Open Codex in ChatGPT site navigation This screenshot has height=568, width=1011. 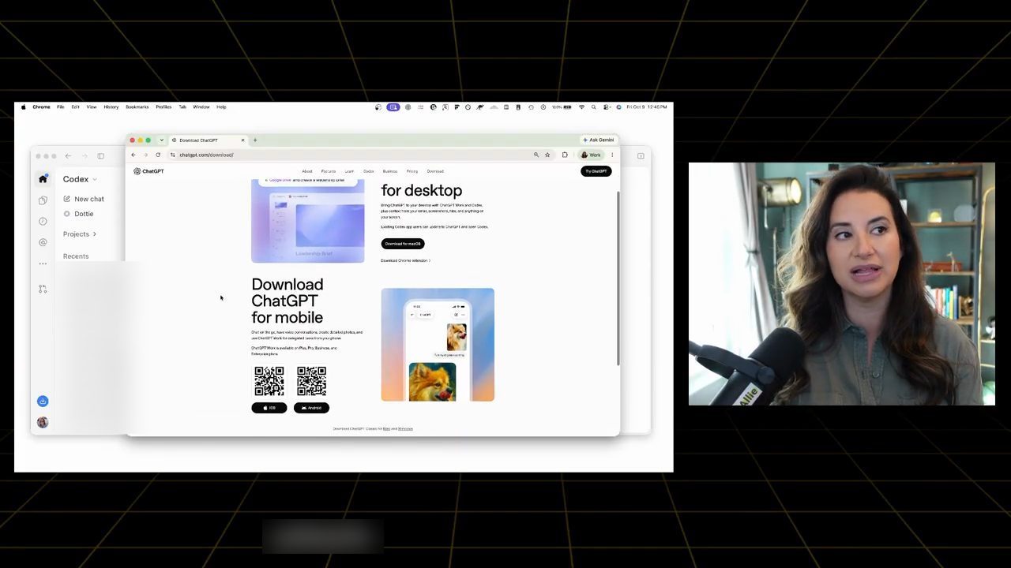369,171
